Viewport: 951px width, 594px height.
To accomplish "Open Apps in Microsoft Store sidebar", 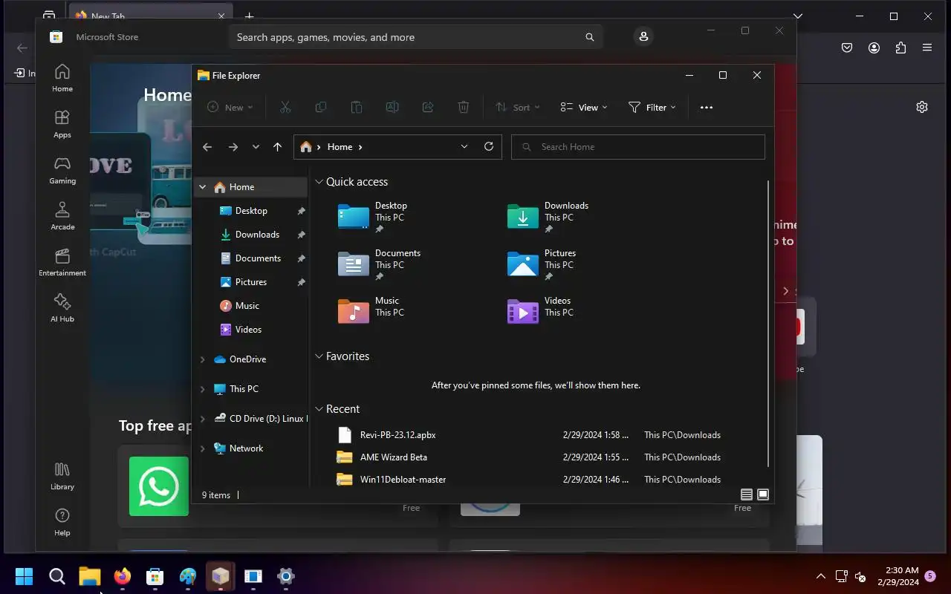I will [x=62, y=124].
